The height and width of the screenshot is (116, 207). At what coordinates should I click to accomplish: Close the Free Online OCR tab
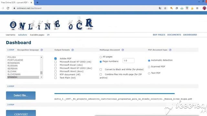click(x=31, y=3)
